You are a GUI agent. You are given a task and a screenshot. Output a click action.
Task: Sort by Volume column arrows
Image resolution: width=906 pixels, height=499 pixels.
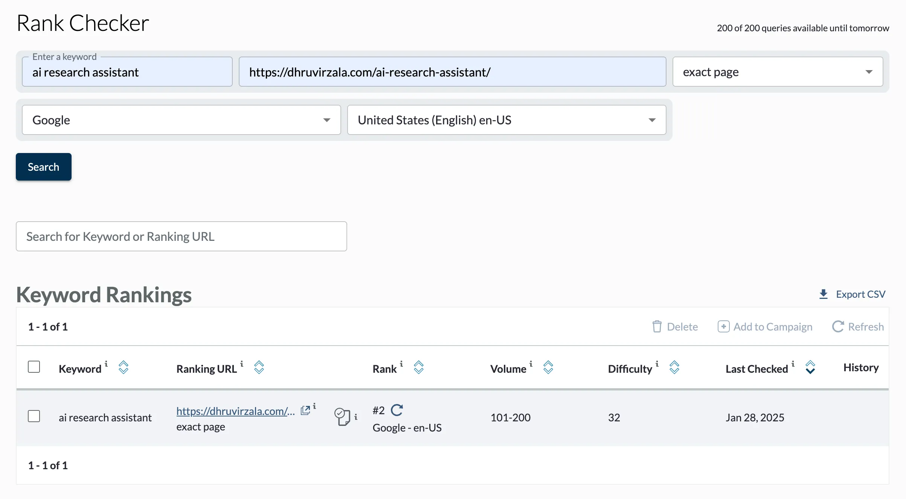pyautogui.click(x=548, y=367)
